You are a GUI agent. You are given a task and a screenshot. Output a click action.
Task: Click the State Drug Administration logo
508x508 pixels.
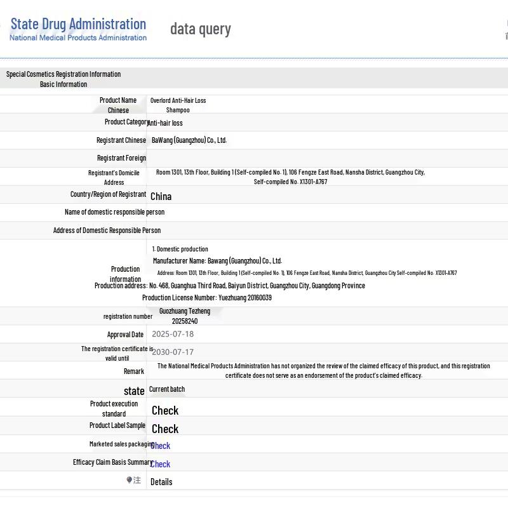(x=78, y=29)
